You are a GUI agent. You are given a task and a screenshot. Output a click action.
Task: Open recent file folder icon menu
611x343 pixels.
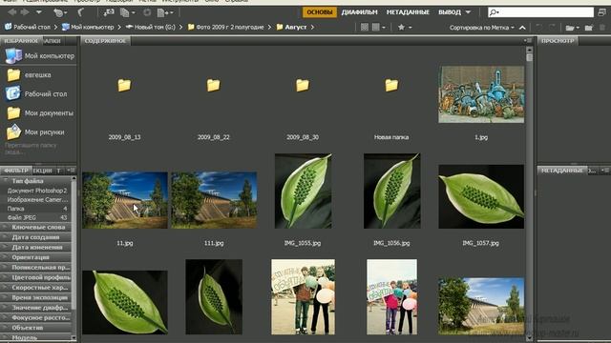pos(572,28)
